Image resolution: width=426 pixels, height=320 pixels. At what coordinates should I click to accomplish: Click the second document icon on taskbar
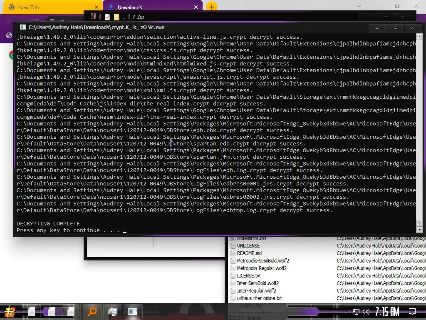[52, 312]
